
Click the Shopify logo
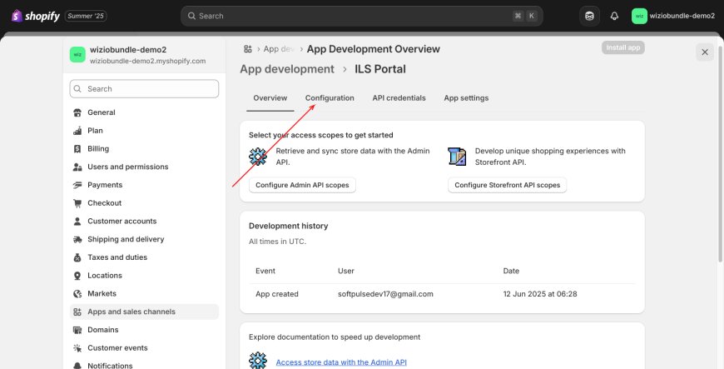[x=36, y=16]
